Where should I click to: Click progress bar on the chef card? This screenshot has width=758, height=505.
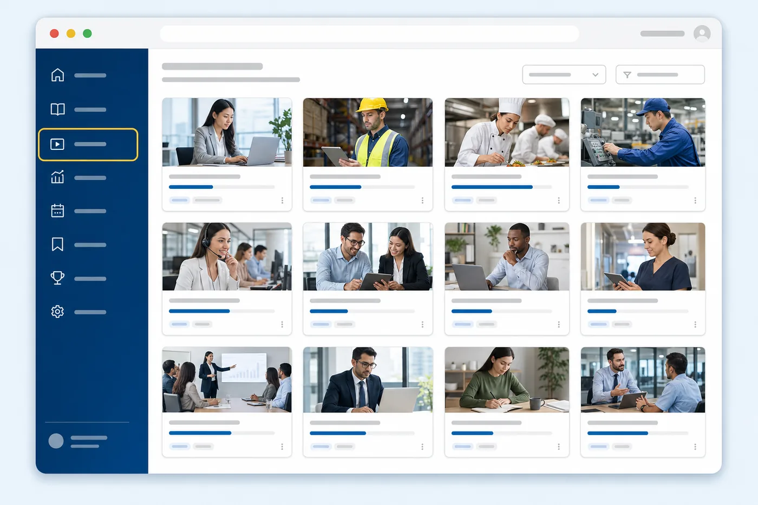(x=501, y=187)
